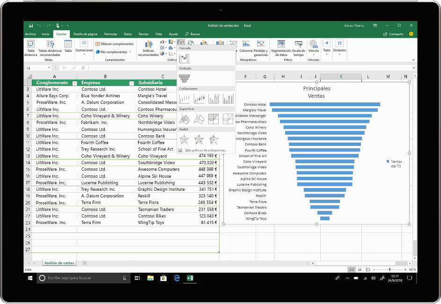This screenshot has width=441, height=304.
Task: Open the Ayuda tab
Action: pyautogui.click(x=173, y=34)
